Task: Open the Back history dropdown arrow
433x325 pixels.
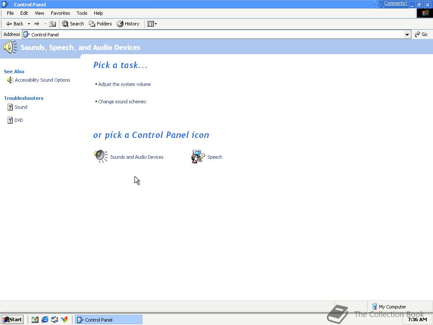Action: 29,24
